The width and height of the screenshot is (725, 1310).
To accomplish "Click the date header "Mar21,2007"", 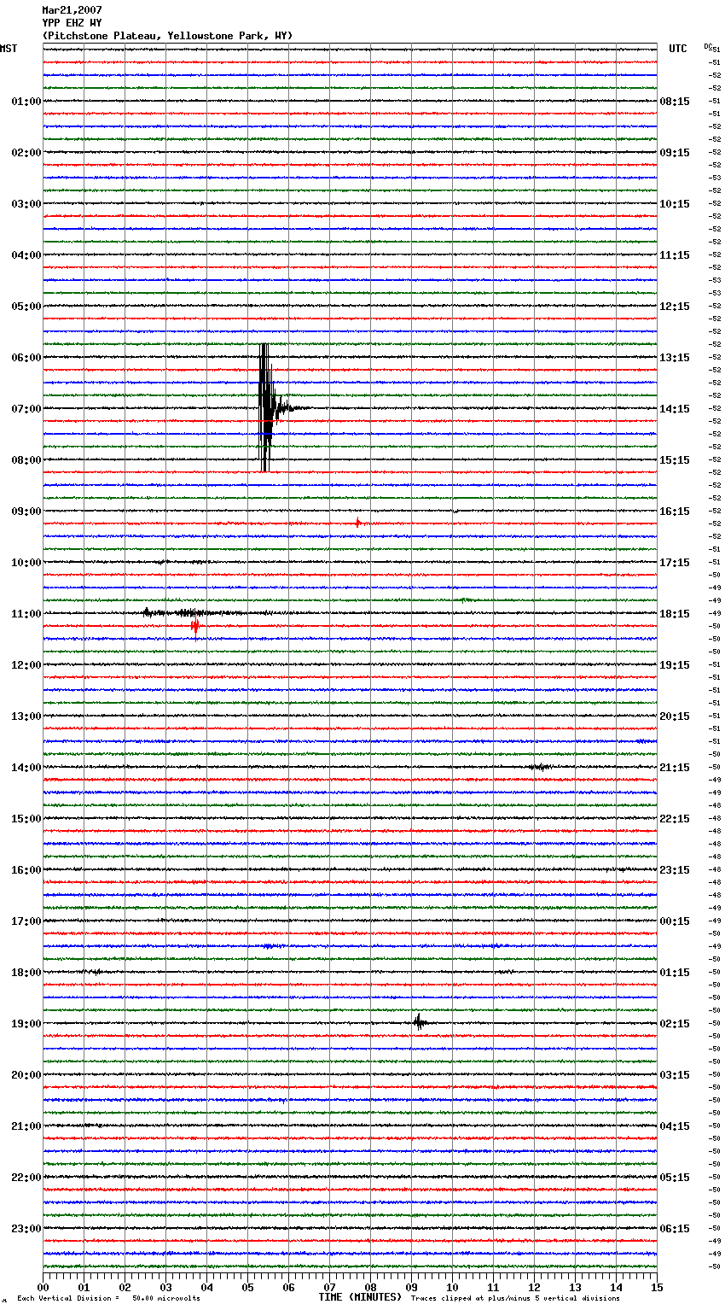I will (x=72, y=10).
